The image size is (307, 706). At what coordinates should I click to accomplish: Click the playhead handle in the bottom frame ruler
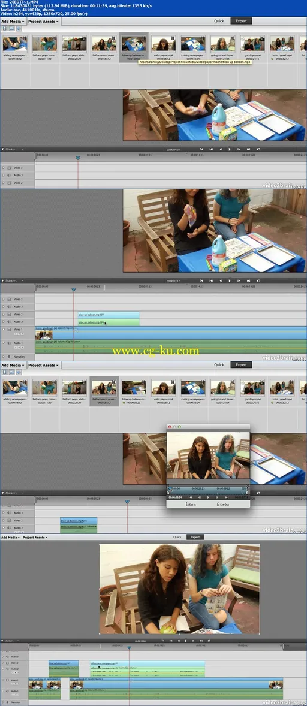tap(129, 648)
